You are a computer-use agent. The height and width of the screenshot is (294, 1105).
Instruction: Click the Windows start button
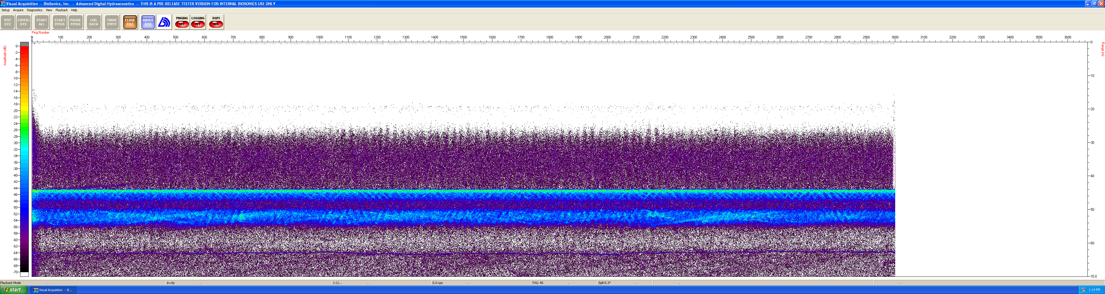(14, 290)
